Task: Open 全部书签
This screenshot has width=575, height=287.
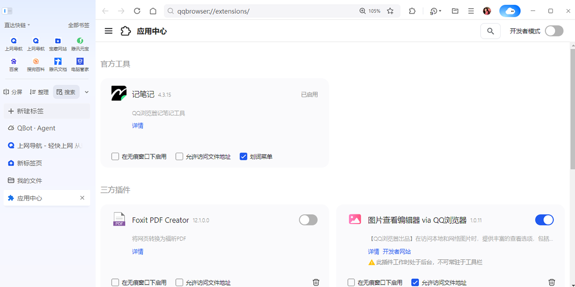Action: 79,25
